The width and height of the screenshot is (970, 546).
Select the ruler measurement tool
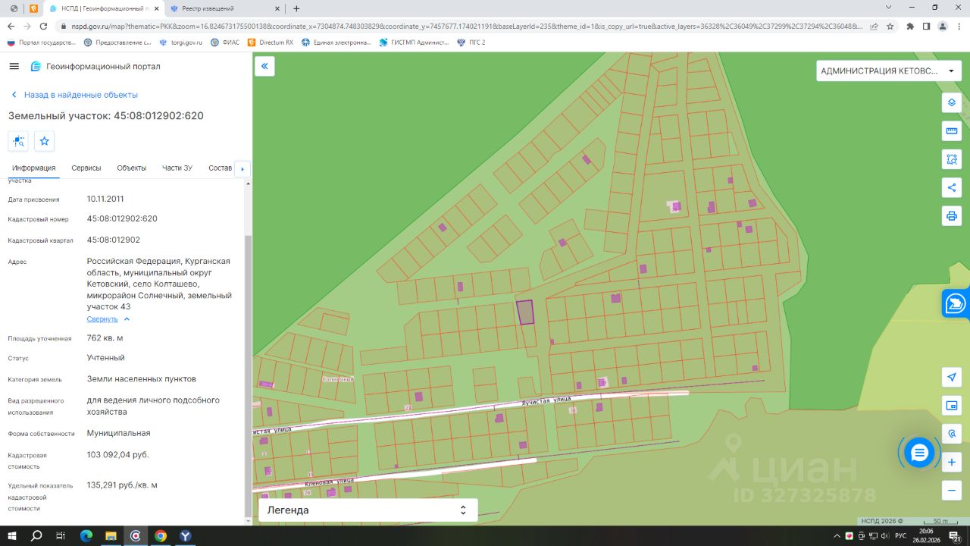[x=952, y=130]
